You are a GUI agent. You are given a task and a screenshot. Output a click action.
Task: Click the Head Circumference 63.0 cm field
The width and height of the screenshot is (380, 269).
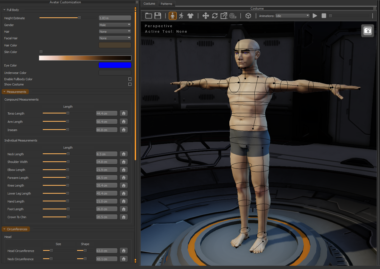coord(106,251)
